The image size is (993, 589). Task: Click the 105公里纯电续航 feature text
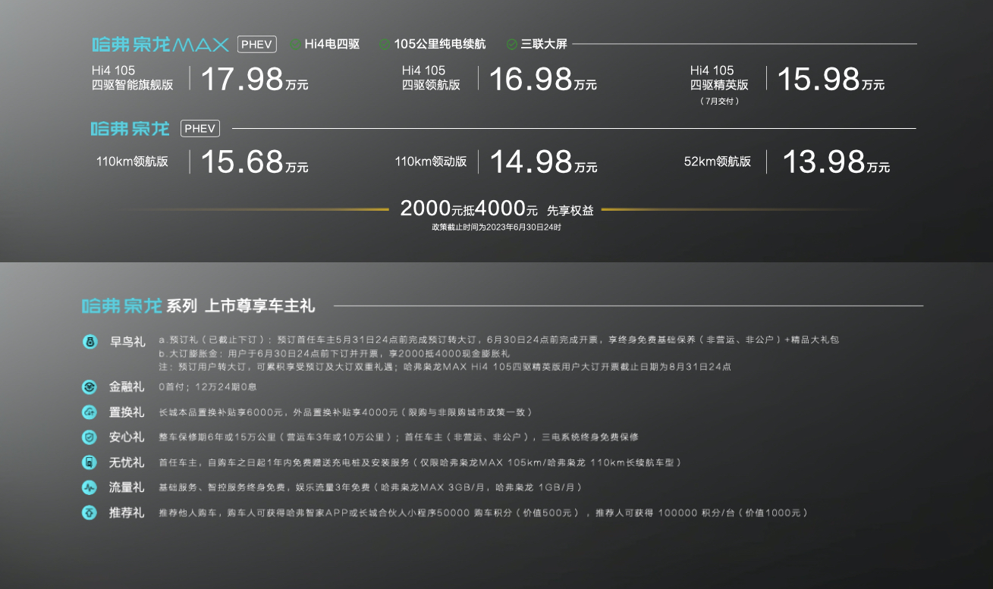440,44
